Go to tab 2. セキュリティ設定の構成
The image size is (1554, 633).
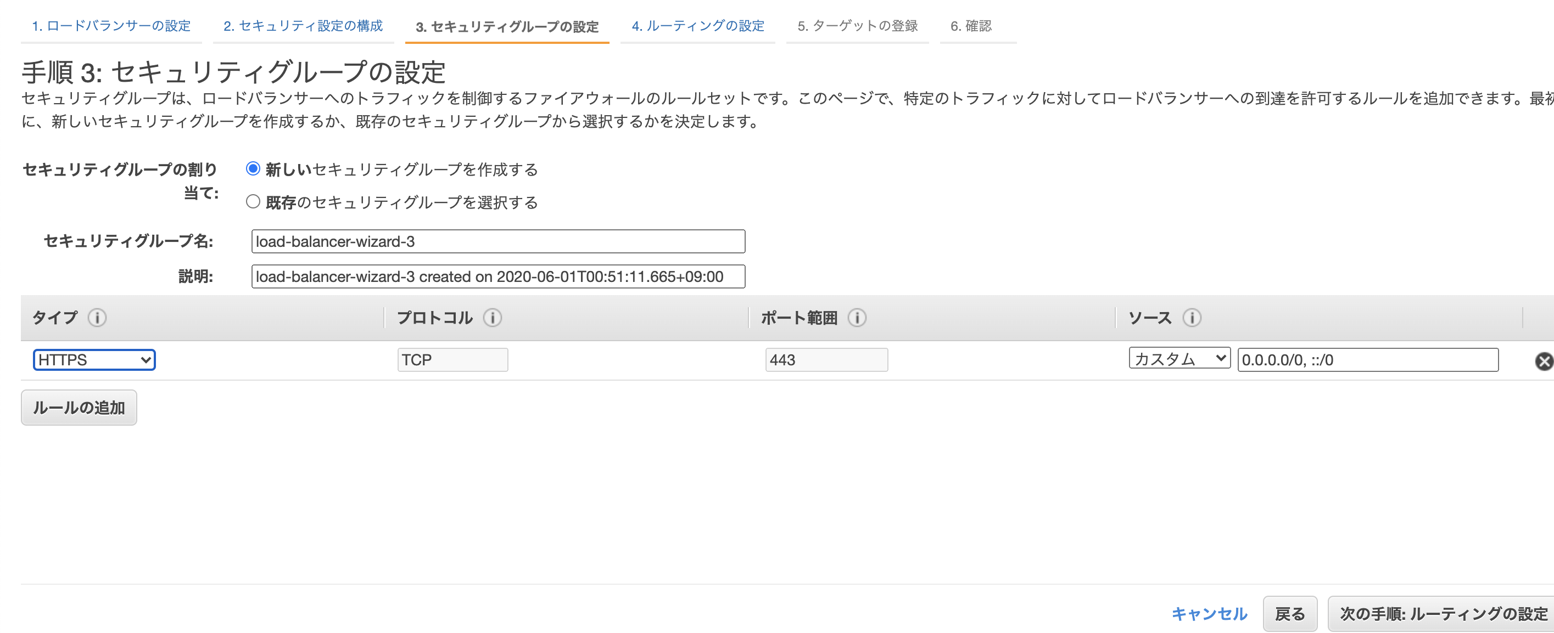point(303,26)
